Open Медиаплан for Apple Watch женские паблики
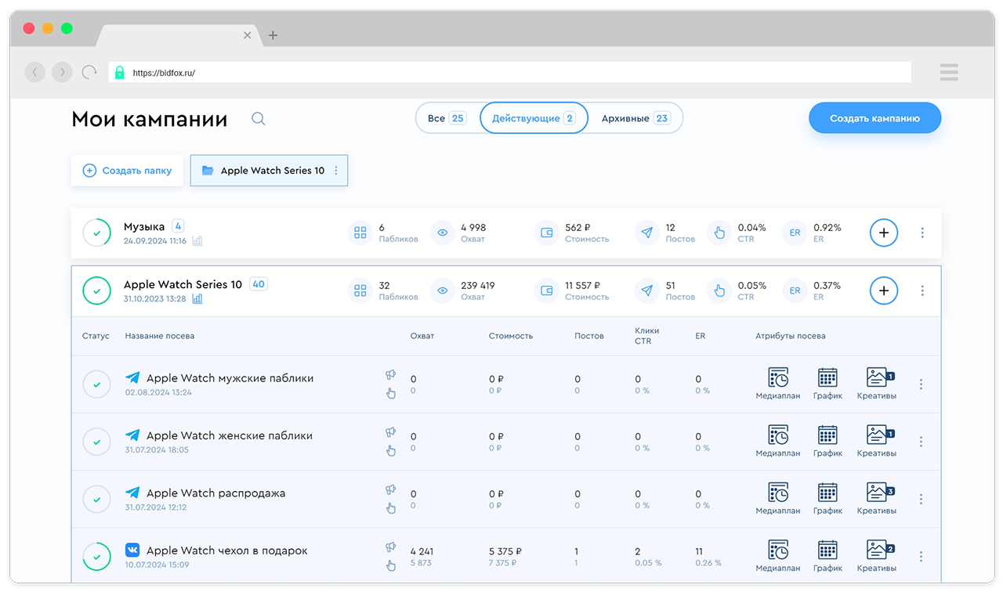This screenshot has height=592, width=1003. point(778,441)
